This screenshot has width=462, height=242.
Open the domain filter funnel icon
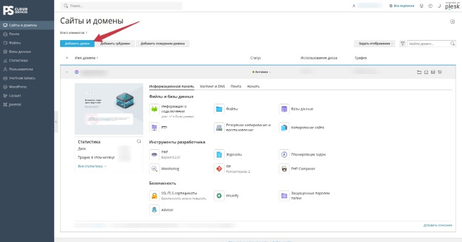pyautogui.click(x=402, y=44)
